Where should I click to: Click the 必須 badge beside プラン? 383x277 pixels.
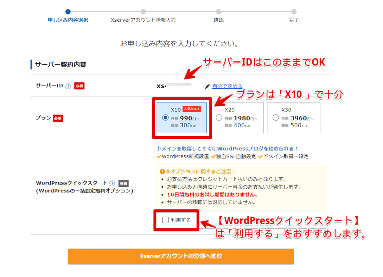click(x=58, y=118)
